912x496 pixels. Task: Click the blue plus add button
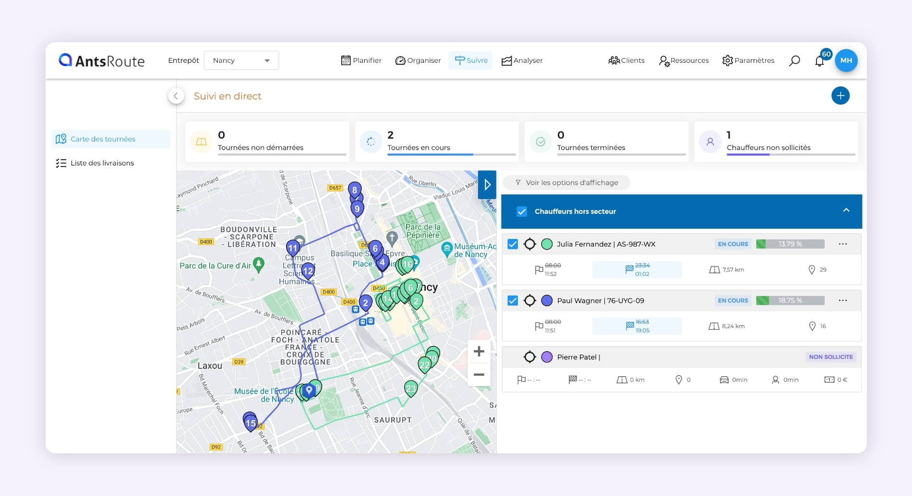click(x=840, y=96)
